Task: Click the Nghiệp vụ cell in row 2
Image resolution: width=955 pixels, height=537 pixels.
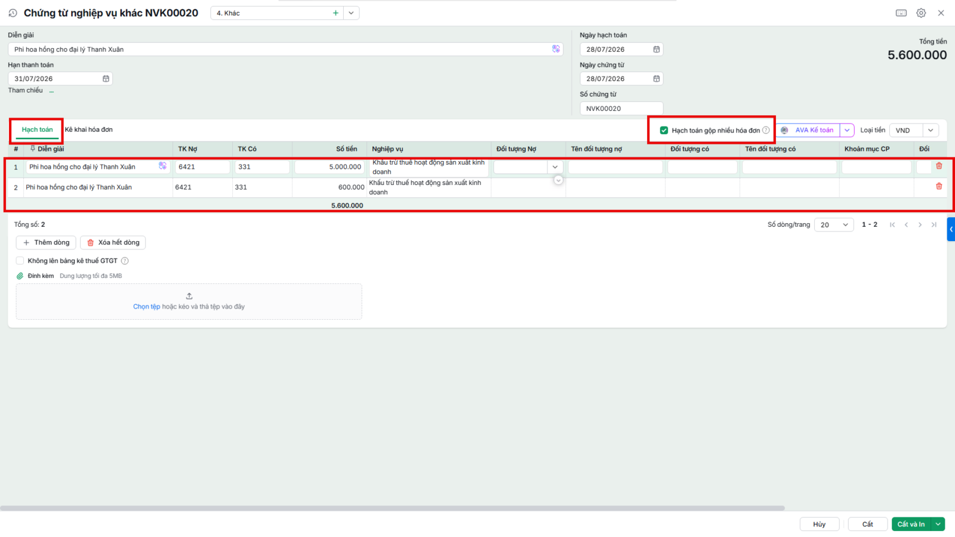Action: 429,187
